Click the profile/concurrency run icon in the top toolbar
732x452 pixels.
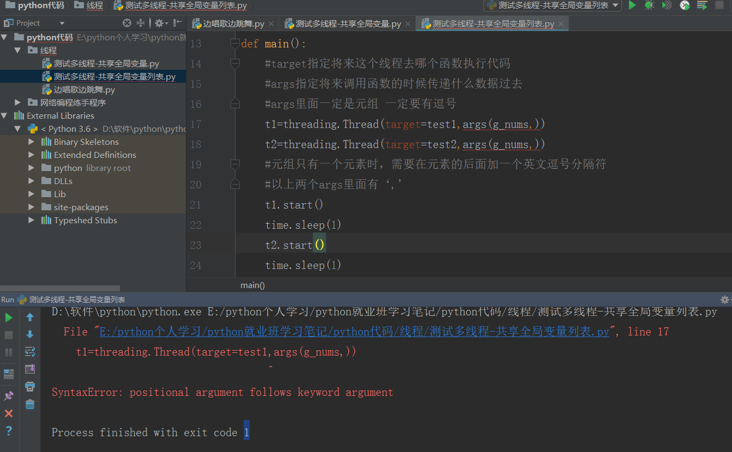[685, 5]
